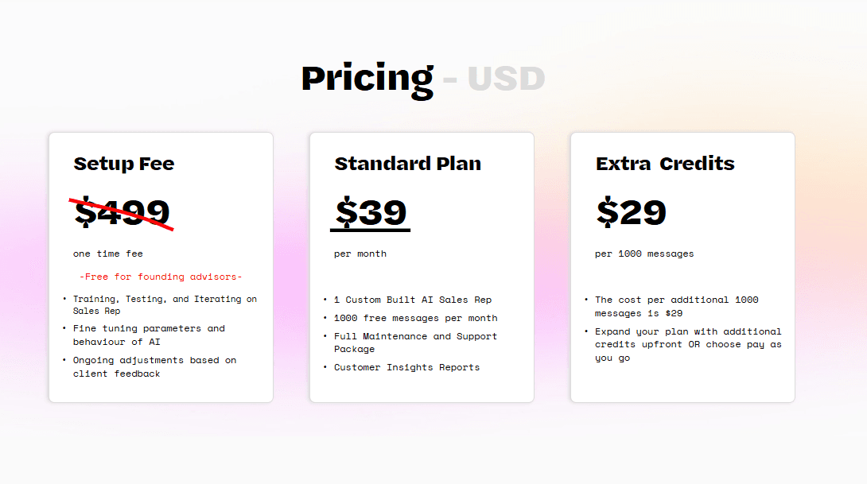Click the Pricing page heading

[x=367, y=78]
